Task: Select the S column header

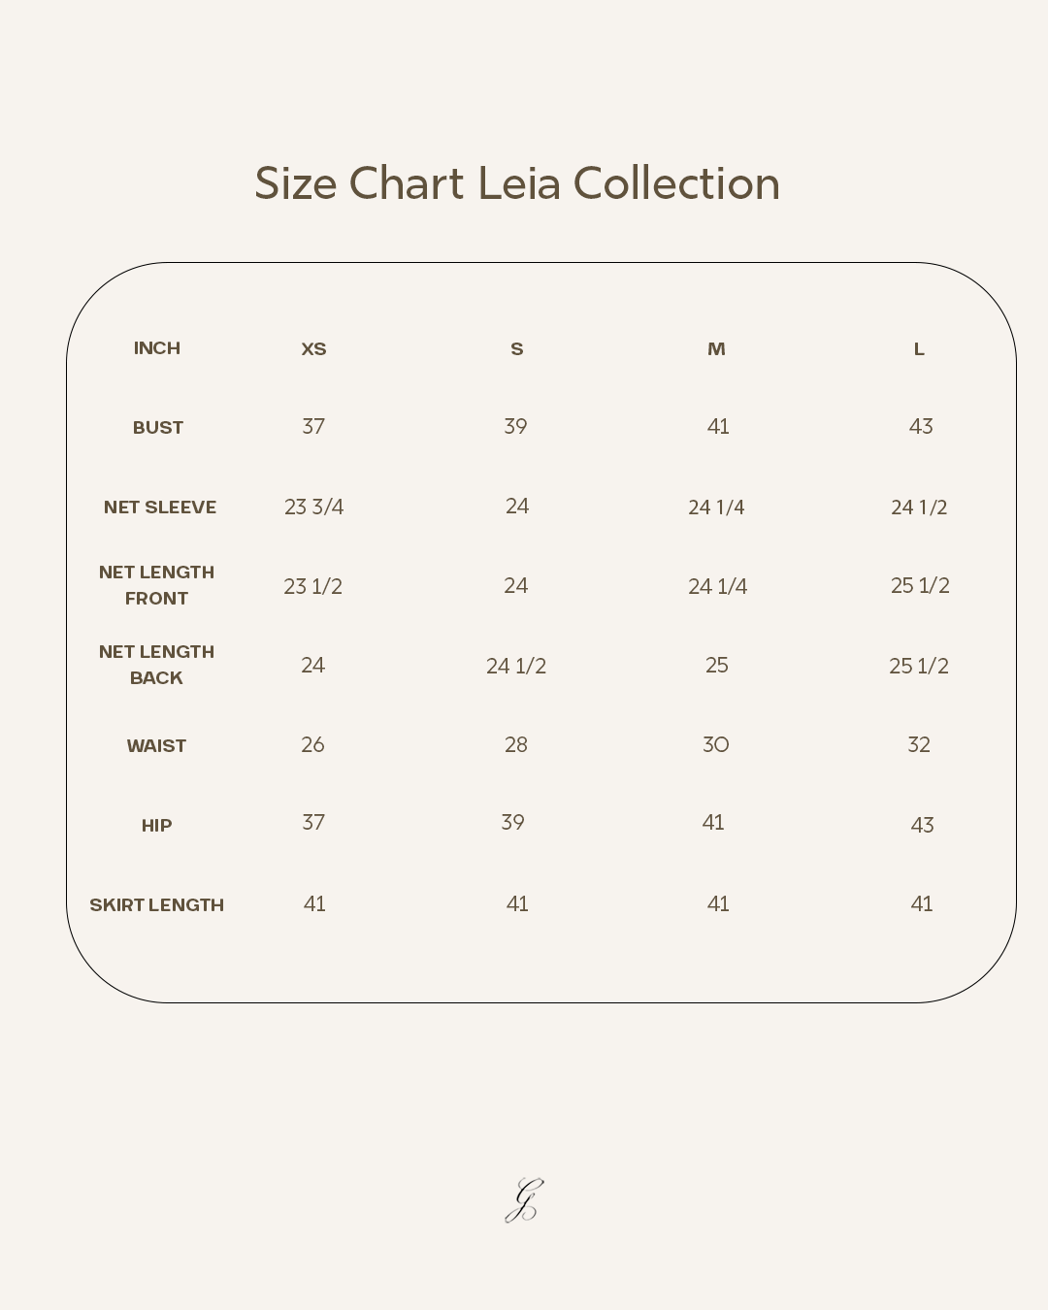Action: click(x=517, y=349)
